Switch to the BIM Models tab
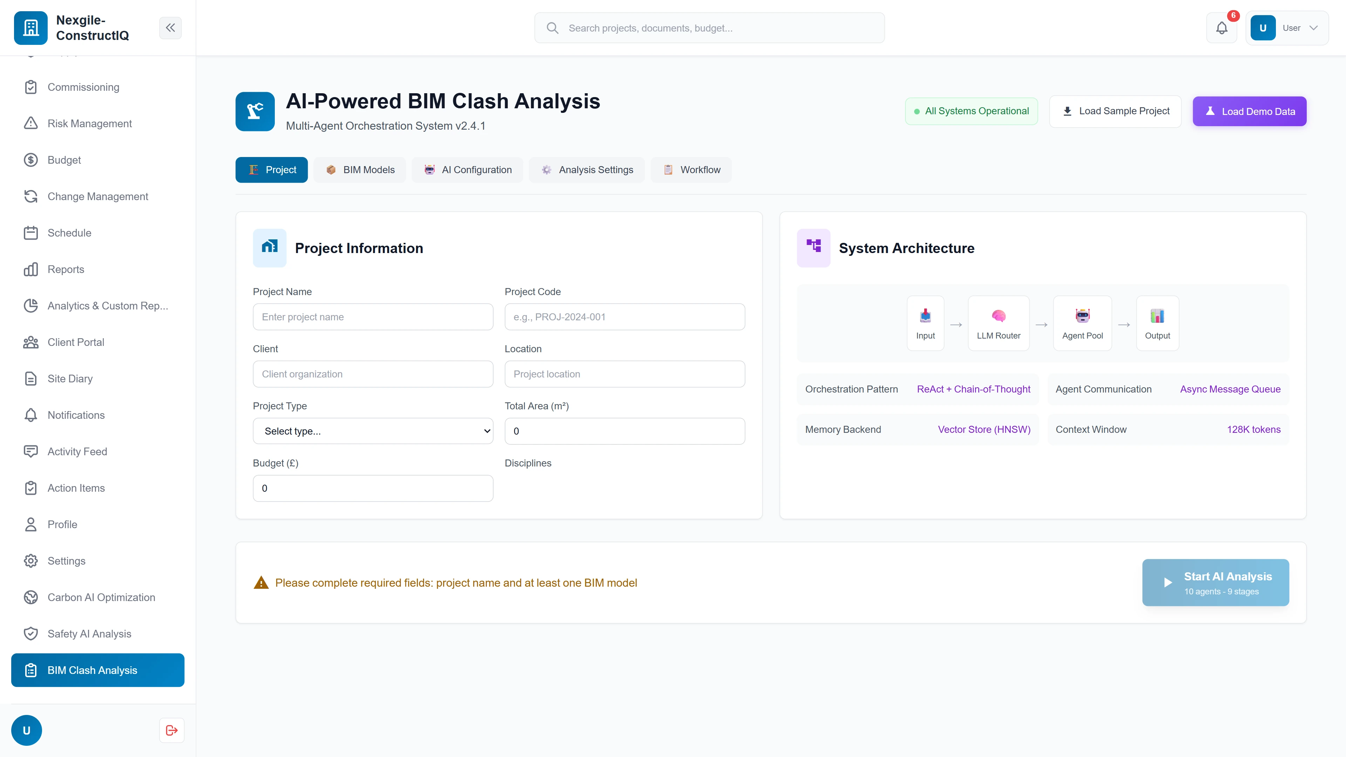Screen dimensions: 1346x757 [360, 169]
